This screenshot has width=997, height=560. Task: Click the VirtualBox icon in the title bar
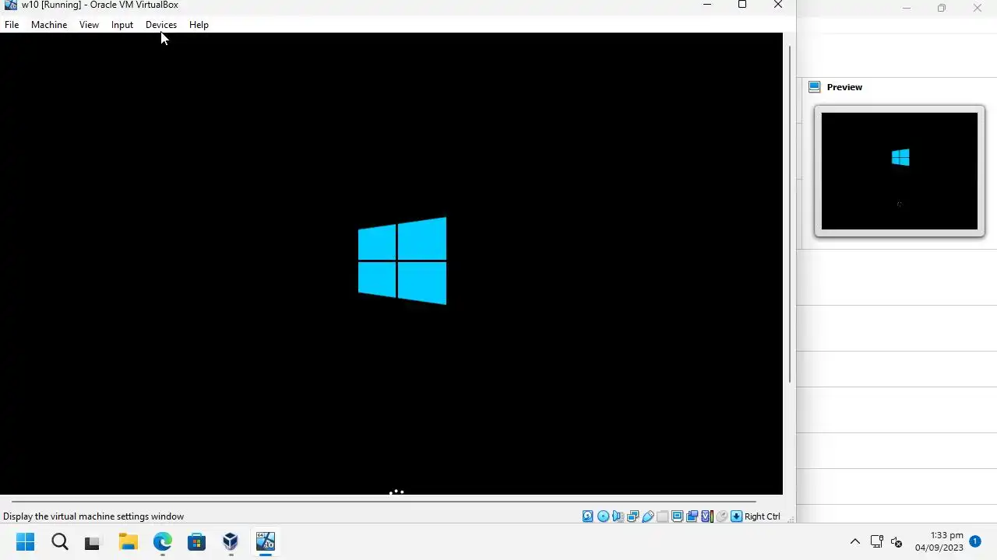11,5
